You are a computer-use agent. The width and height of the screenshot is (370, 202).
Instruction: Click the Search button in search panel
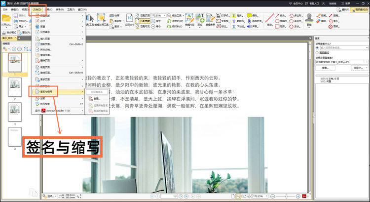(x=325, y=68)
